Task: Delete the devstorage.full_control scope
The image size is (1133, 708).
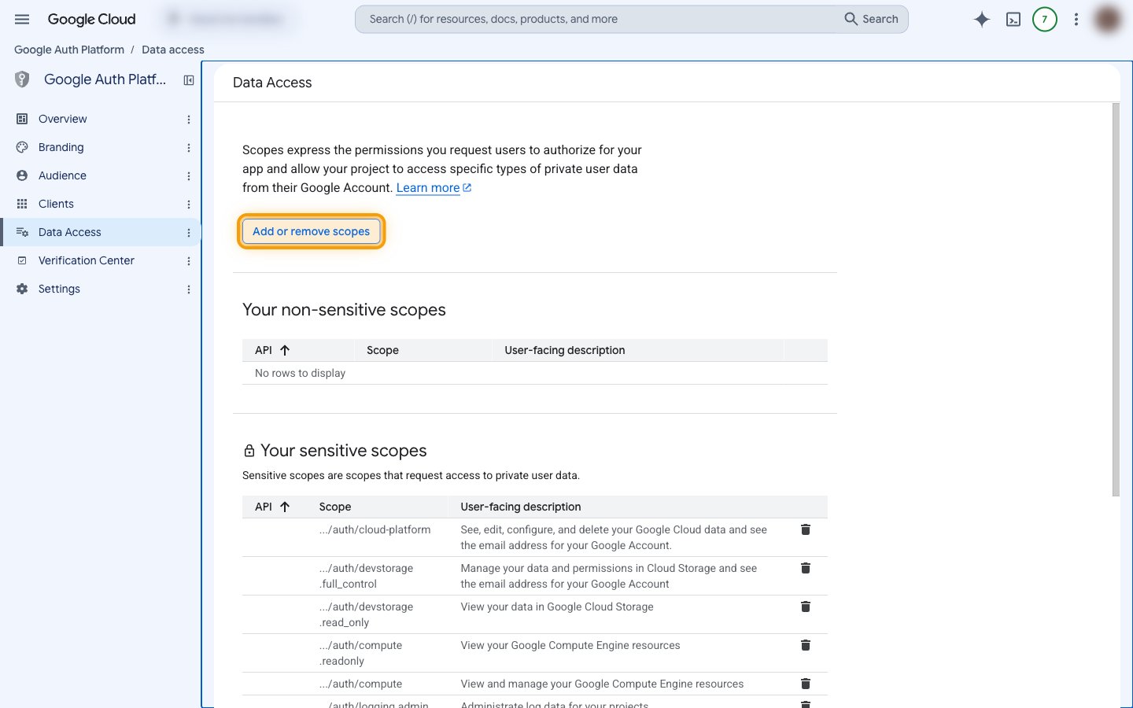Action: [x=806, y=568]
